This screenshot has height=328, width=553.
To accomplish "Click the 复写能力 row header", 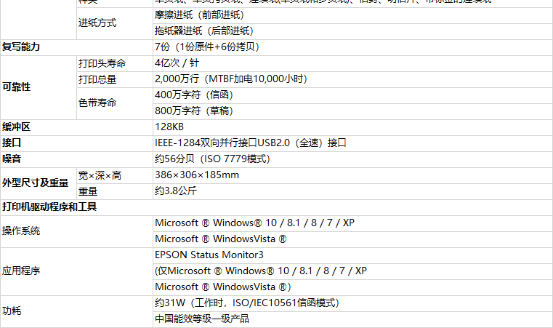I will (21, 47).
